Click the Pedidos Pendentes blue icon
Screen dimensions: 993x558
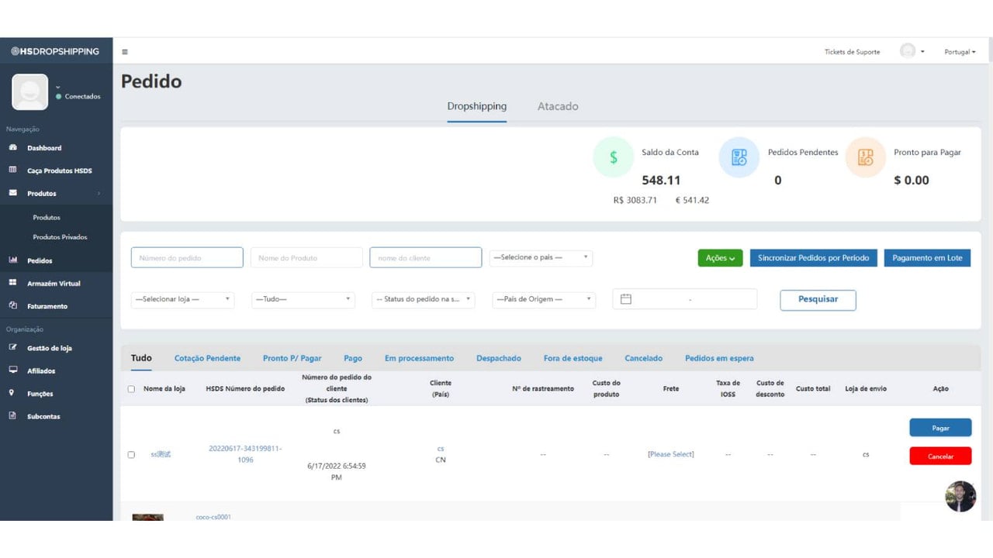click(x=739, y=157)
